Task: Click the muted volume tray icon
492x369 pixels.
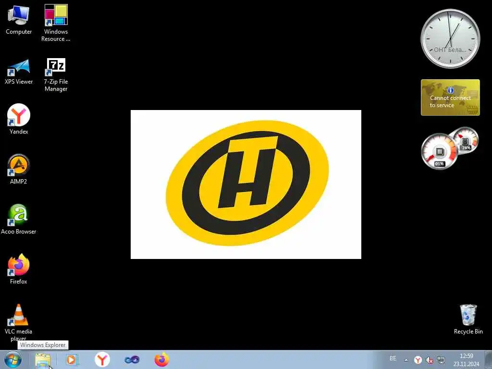Action: click(x=429, y=360)
